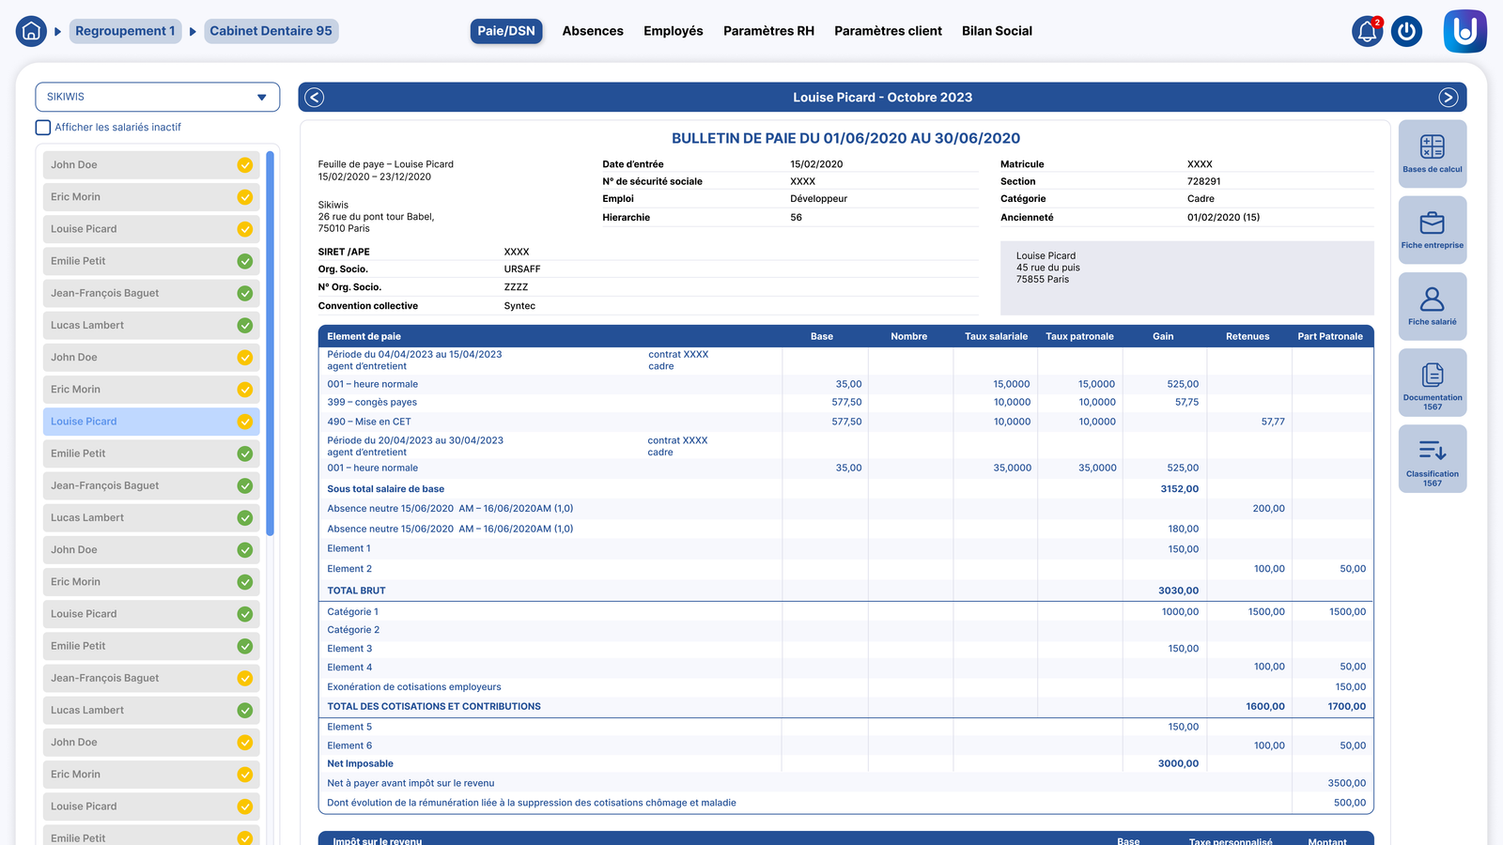Viewport: 1503px width, 845px height.
Task: Click employee address 45 rue du puis
Action: tap(1047, 268)
